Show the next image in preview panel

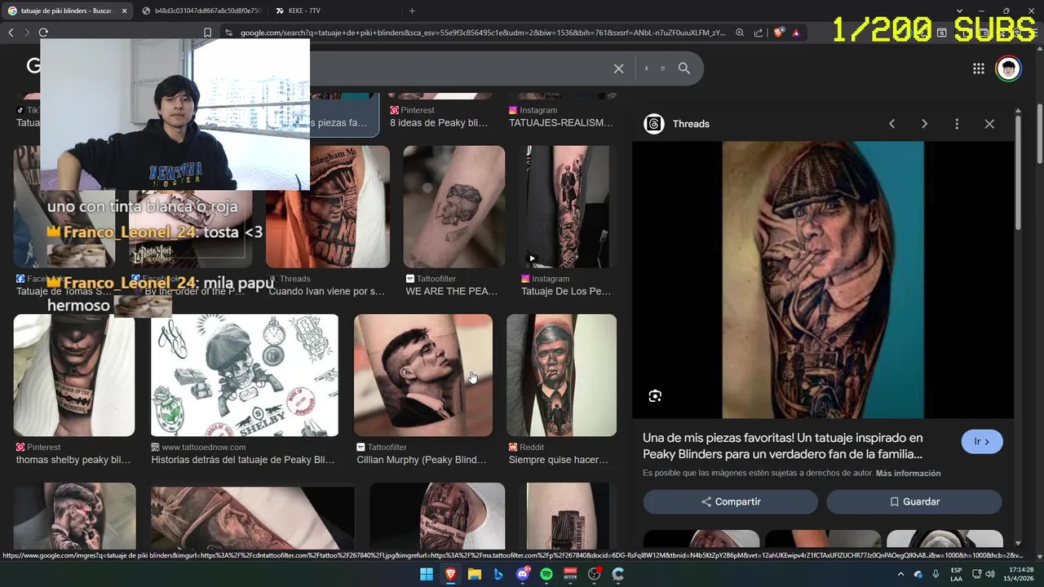(x=924, y=124)
